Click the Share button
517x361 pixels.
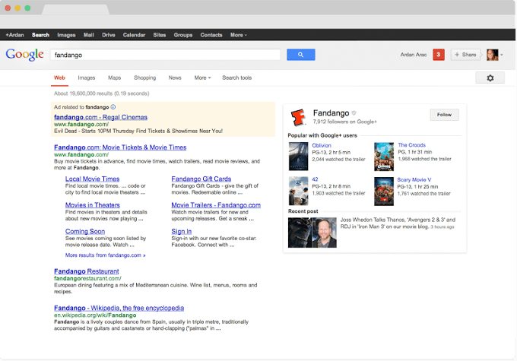[x=465, y=55]
